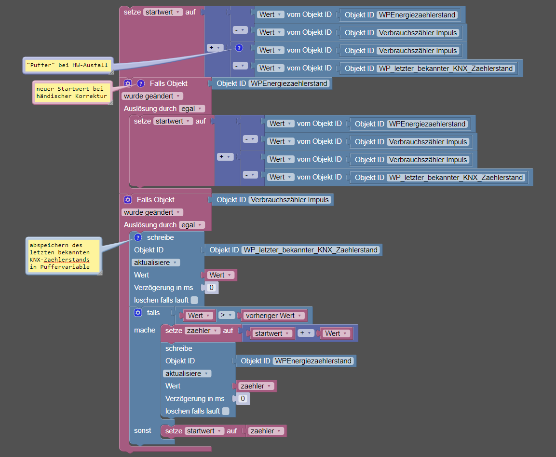The image size is (556, 457).
Task: Open the greater-than comparison operator dropdown
Action: [227, 315]
